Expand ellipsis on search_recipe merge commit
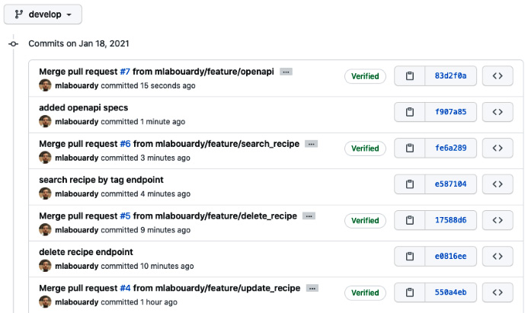This screenshot has width=528, height=313. tap(311, 144)
